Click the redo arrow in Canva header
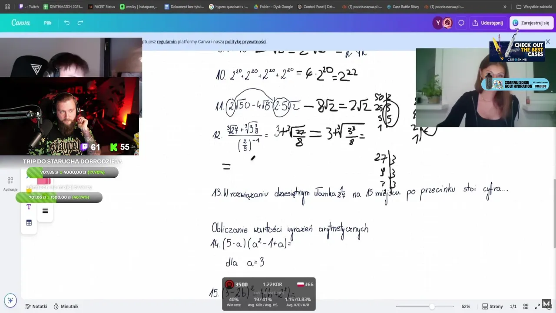 point(80,23)
